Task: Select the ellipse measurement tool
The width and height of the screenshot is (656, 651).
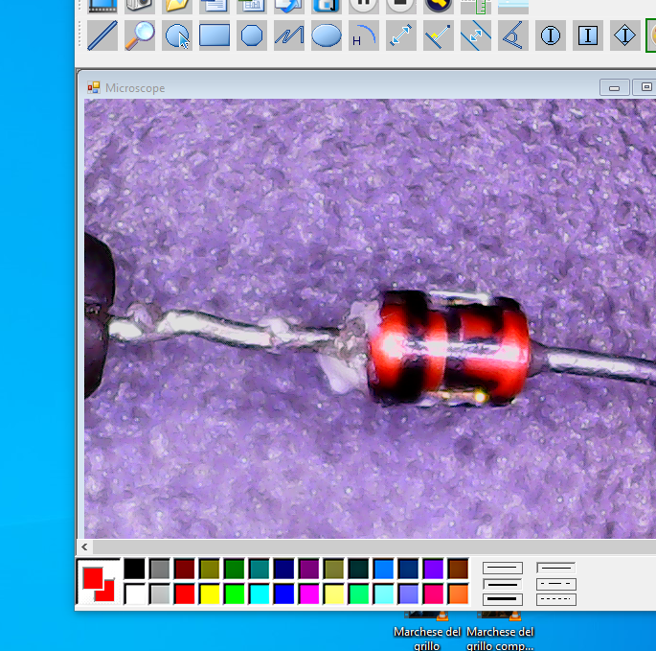Action: pyautogui.click(x=327, y=35)
